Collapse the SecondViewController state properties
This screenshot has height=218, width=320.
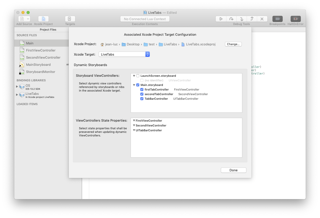click(134, 125)
